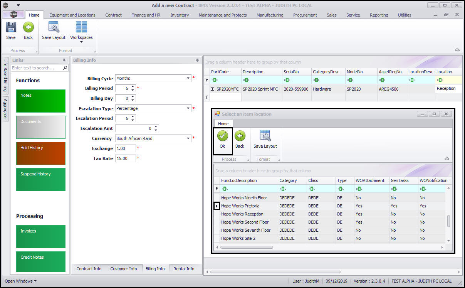Select the Hope Works Reception row
Screen dimensions: 465x288
pyautogui.click(x=242, y=214)
